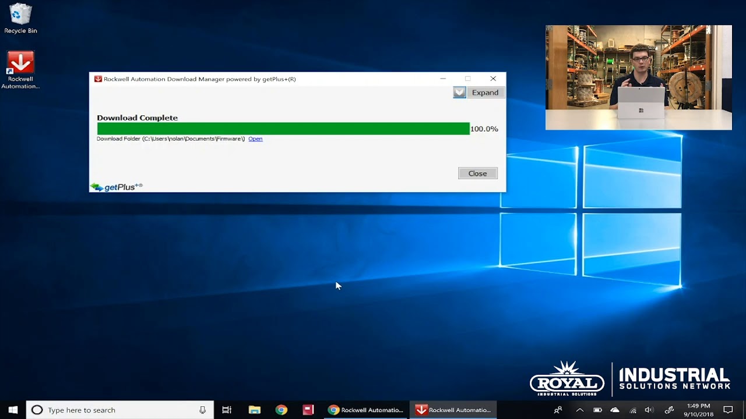Activate the microphone in the search box

pos(202,410)
